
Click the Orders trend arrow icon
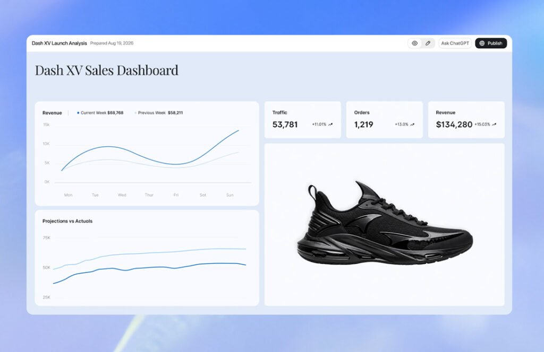pos(412,124)
